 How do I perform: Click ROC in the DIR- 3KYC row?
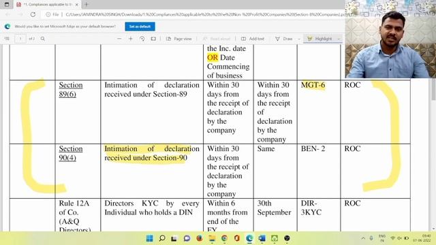pyautogui.click(x=352, y=203)
